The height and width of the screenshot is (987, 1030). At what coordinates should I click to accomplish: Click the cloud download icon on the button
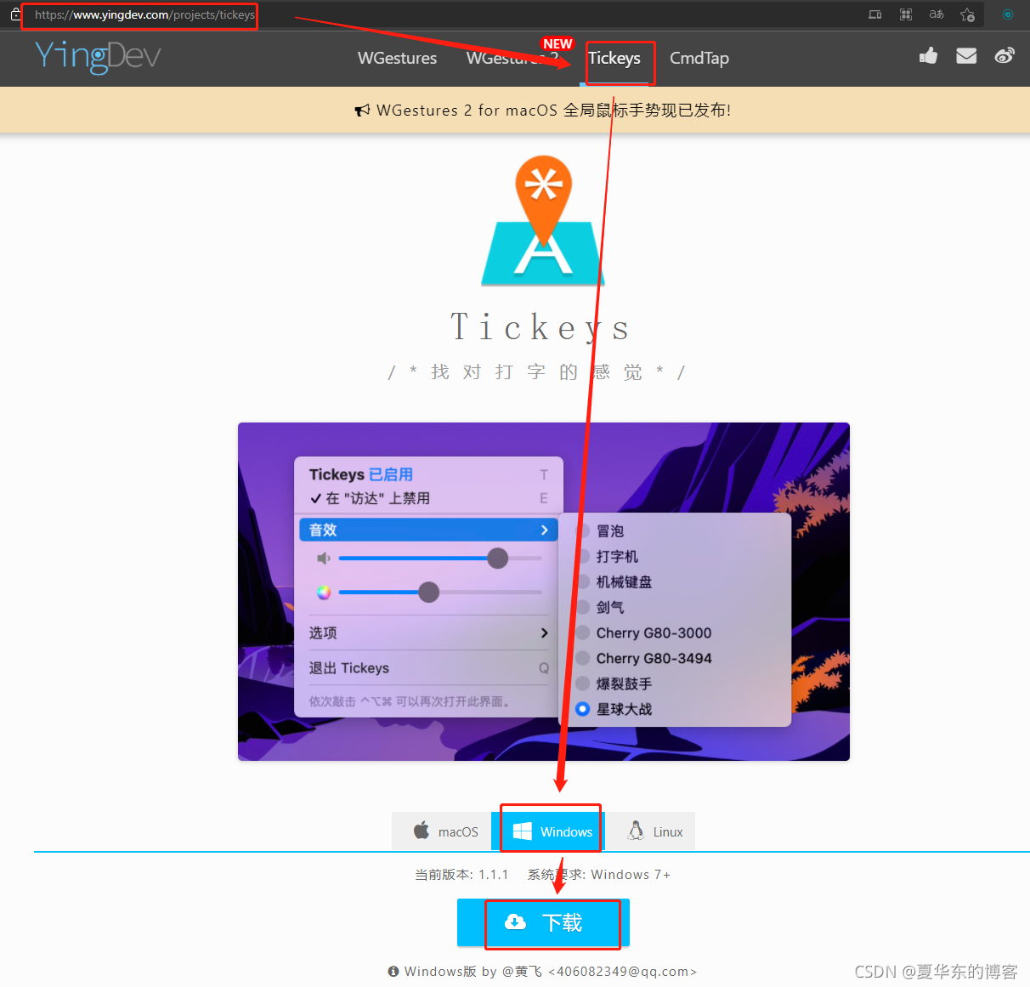pyautogui.click(x=516, y=922)
